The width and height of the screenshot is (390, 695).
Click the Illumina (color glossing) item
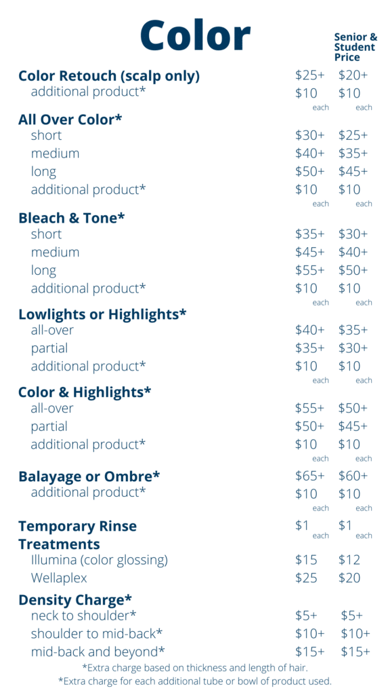[x=100, y=560]
